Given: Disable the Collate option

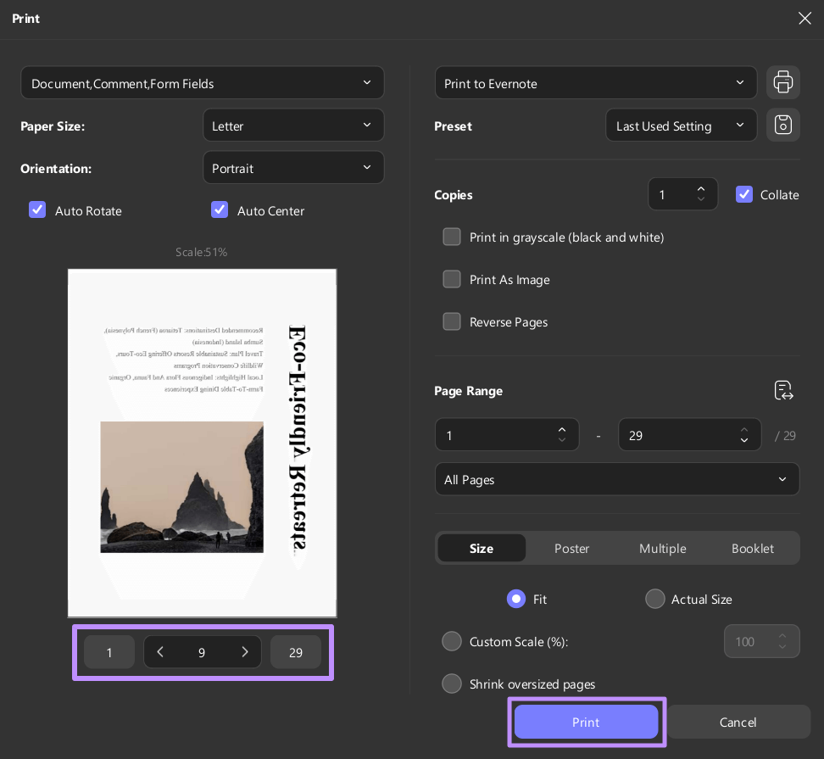Looking at the screenshot, I should (x=744, y=194).
